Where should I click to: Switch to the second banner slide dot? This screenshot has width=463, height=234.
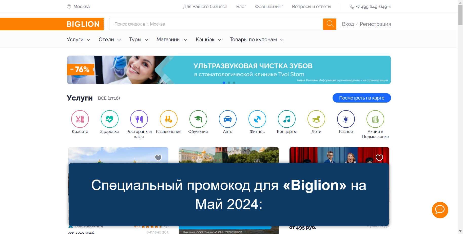[x=229, y=83]
